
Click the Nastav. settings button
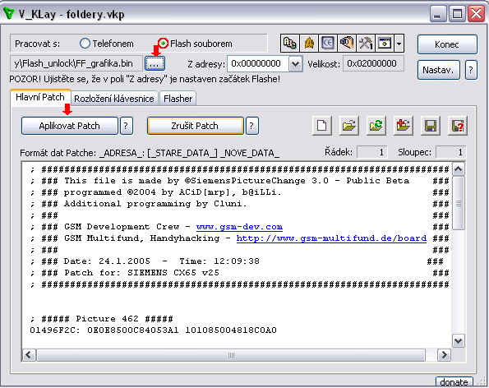pyautogui.click(x=438, y=70)
